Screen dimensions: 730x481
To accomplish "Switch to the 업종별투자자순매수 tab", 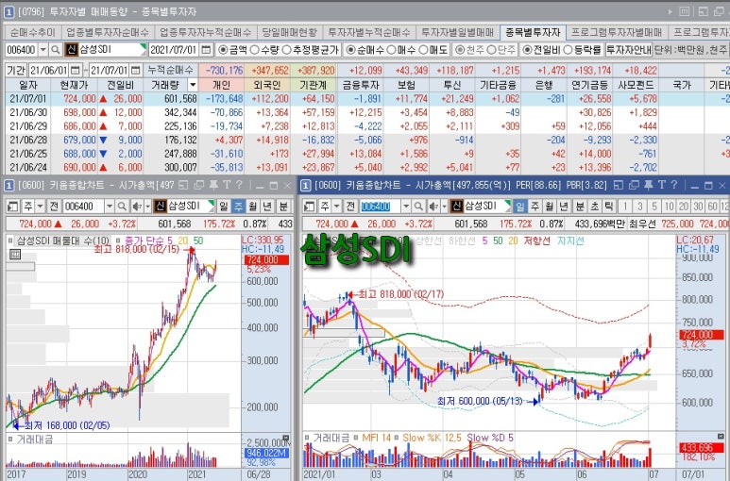I will pos(108,32).
